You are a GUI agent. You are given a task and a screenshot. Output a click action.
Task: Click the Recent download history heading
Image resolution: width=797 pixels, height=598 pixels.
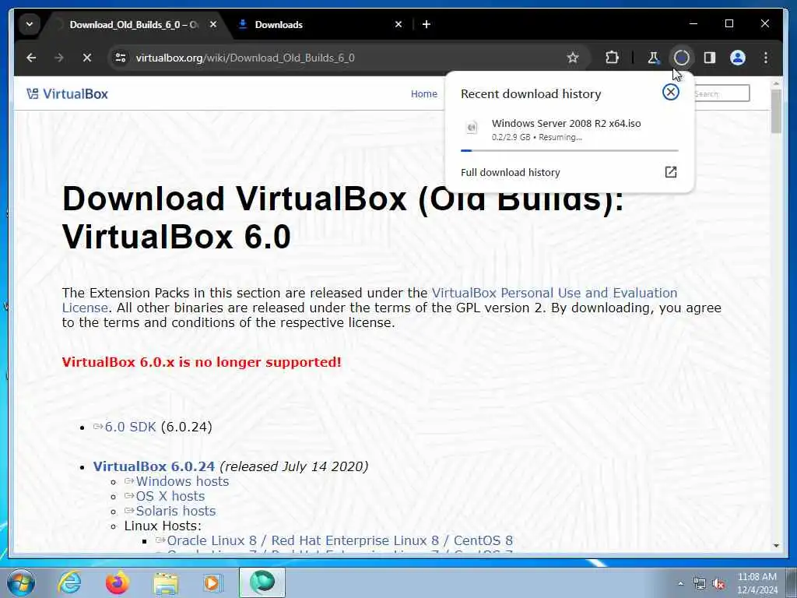point(531,94)
